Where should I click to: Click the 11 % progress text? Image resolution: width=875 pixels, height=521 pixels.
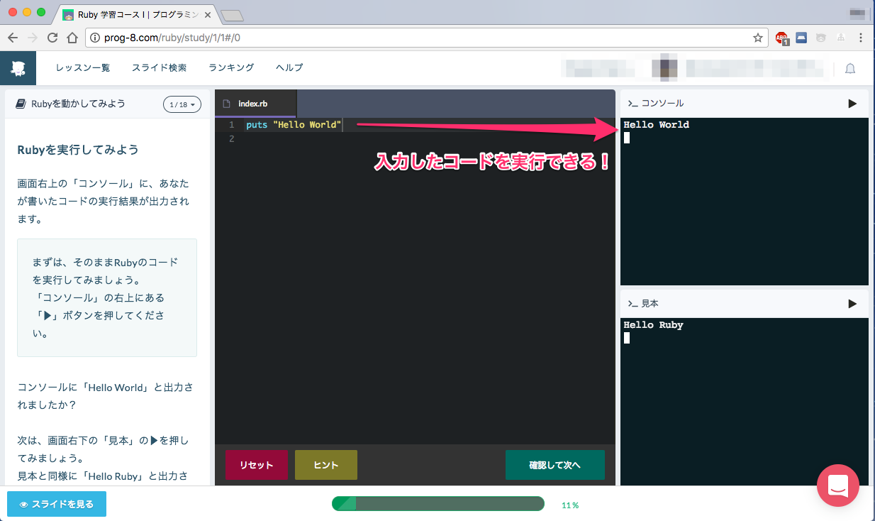click(x=570, y=505)
